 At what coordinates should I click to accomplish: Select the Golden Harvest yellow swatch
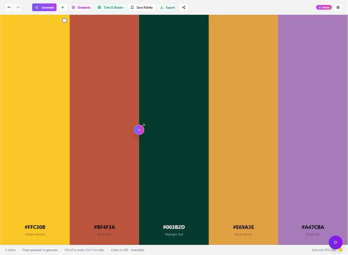tap(35, 130)
